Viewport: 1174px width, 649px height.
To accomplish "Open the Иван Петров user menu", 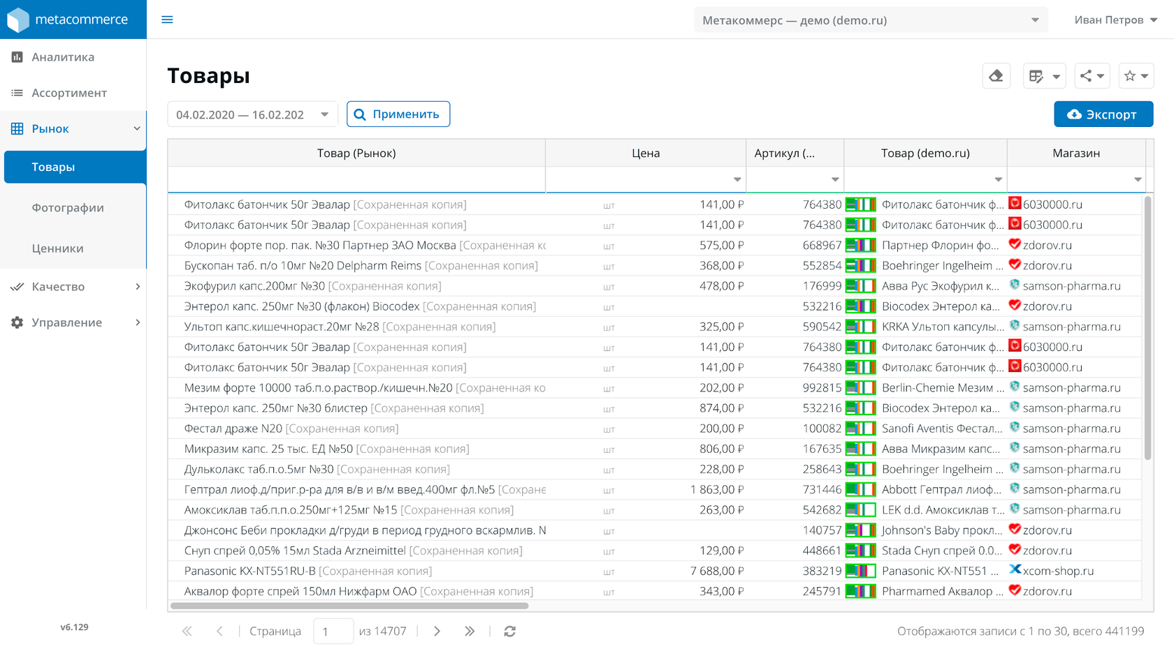I will (x=1115, y=20).
